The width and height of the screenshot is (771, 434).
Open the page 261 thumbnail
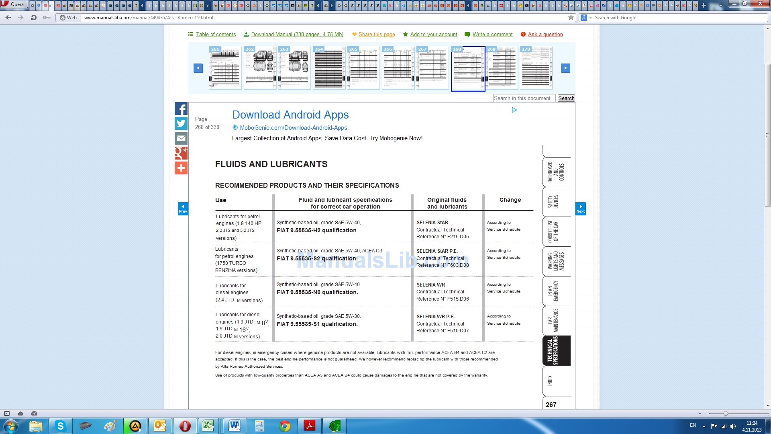(225, 68)
